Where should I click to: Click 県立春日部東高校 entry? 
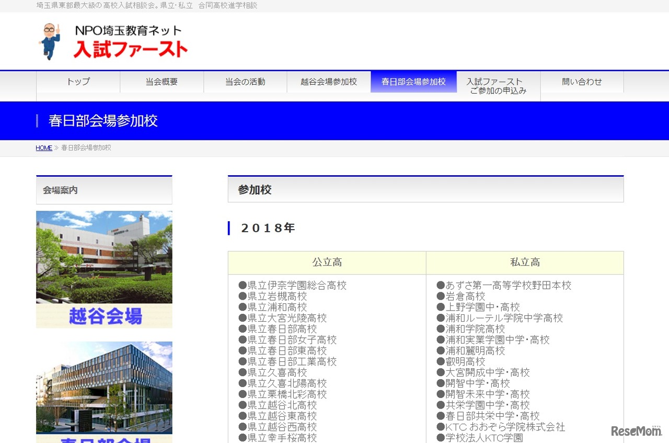pyautogui.click(x=283, y=350)
